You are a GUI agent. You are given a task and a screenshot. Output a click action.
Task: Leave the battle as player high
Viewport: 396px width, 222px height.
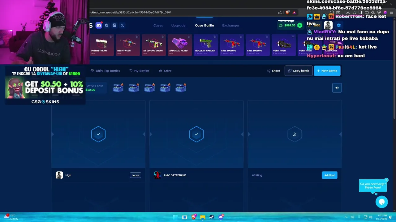pyautogui.click(x=136, y=175)
